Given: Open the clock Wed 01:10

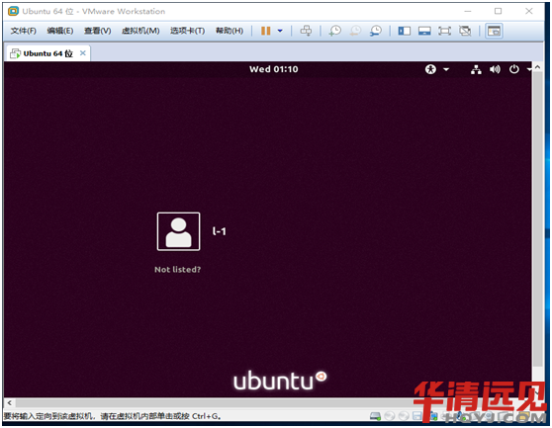Looking at the screenshot, I should (x=274, y=69).
